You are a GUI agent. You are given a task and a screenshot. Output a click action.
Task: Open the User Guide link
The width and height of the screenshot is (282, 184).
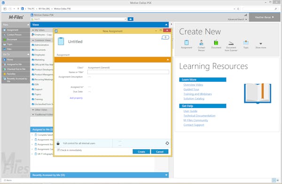tap(190, 111)
